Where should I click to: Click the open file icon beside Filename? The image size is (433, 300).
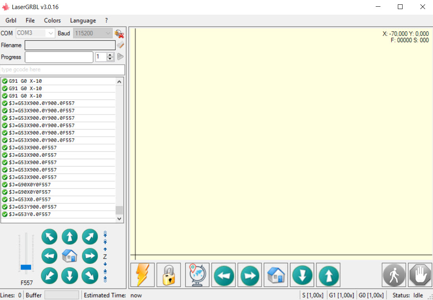click(120, 45)
